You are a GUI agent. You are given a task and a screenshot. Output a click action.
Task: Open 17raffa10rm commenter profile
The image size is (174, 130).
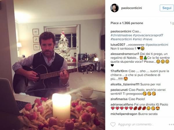tap(119, 71)
